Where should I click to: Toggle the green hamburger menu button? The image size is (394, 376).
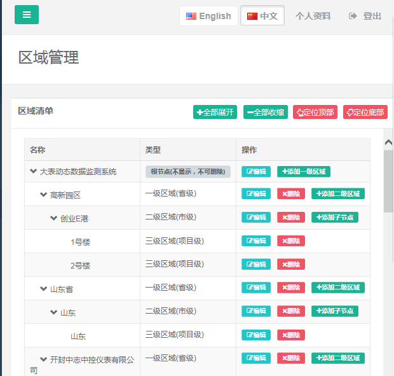27,15
